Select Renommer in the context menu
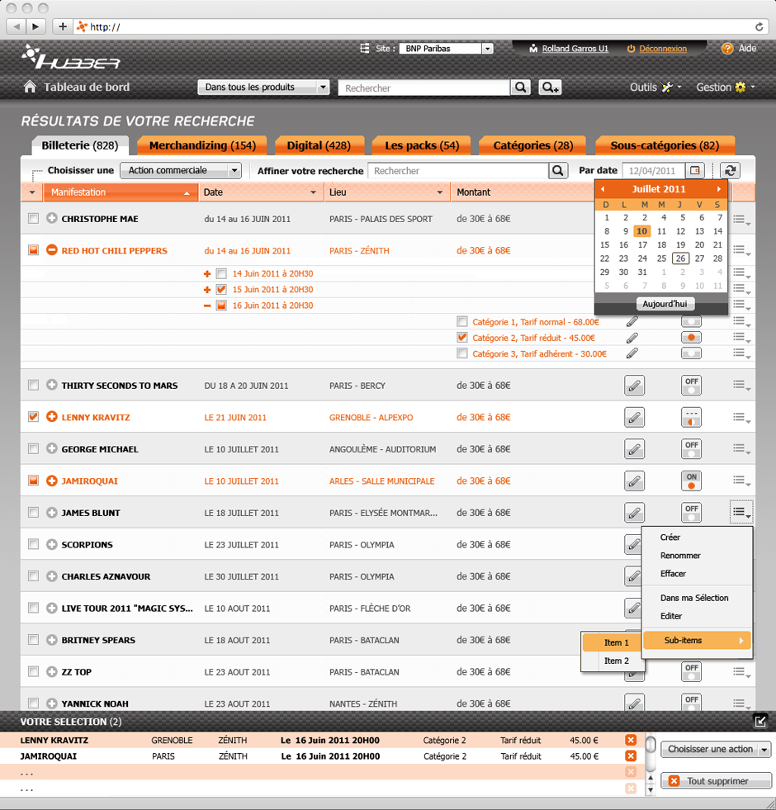 [680, 556]
